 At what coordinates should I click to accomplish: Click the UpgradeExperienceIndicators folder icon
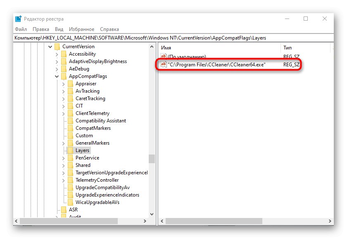point(70,195)
